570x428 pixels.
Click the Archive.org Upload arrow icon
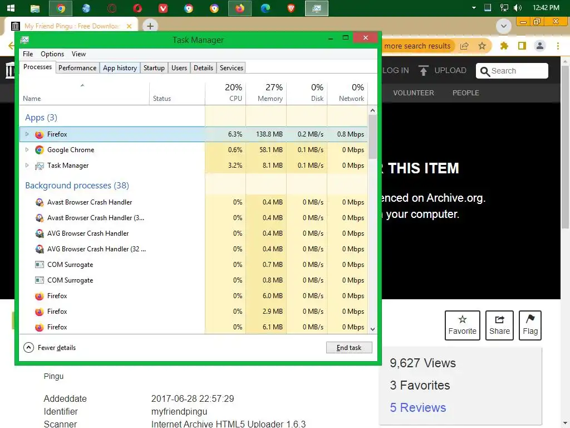423,70
